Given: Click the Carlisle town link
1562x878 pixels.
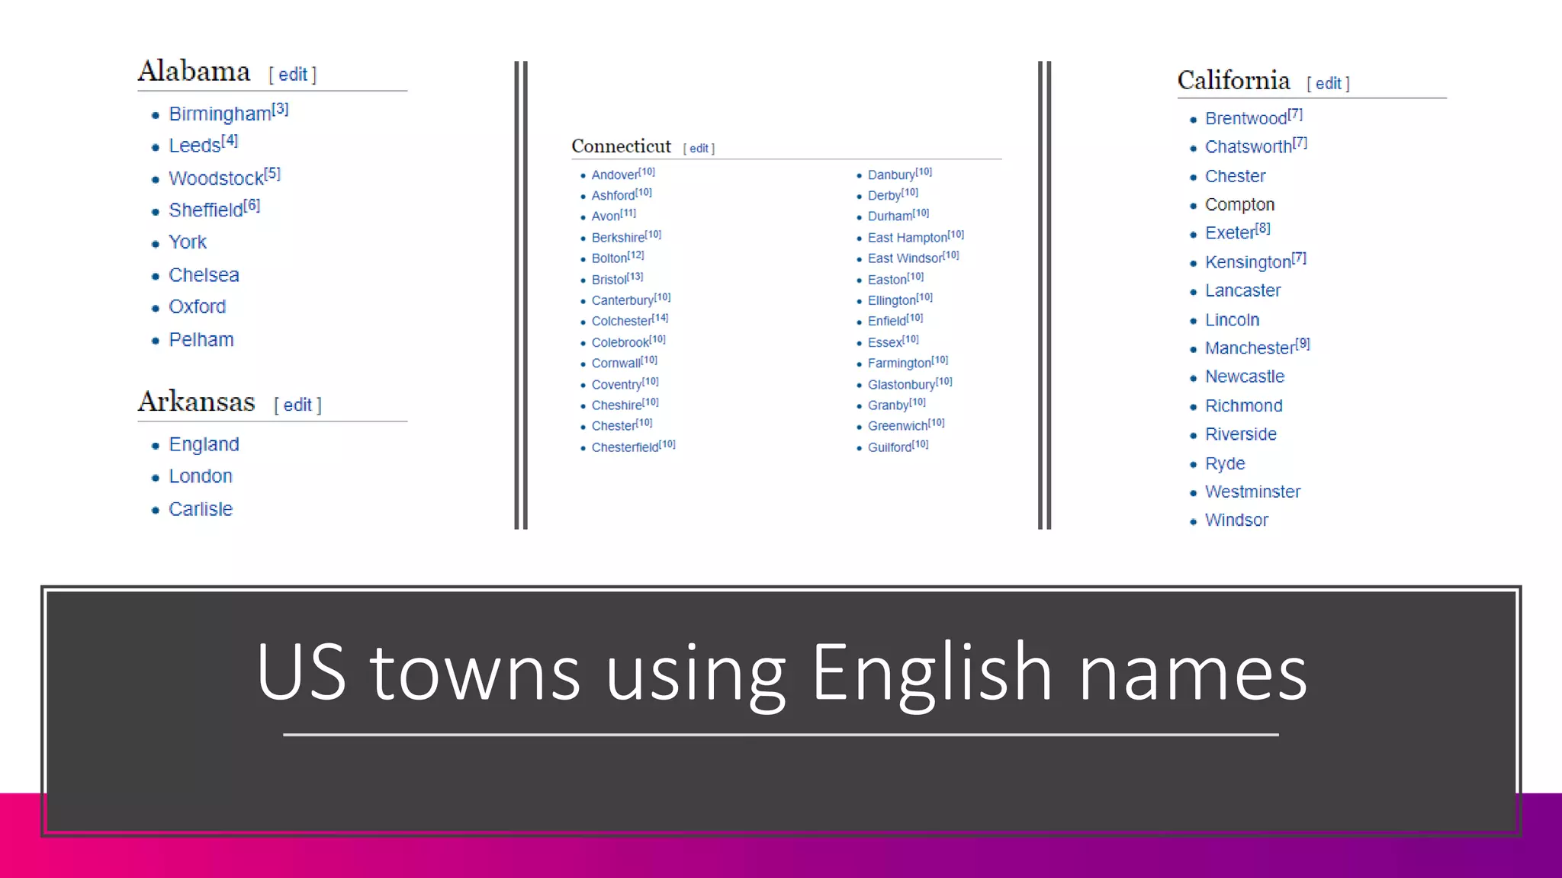Looking at the screenshot, I should click(200, 509).
